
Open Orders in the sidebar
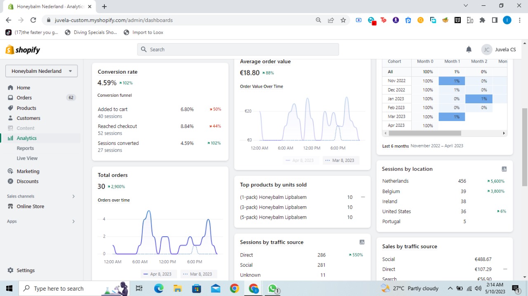[24, 98]
